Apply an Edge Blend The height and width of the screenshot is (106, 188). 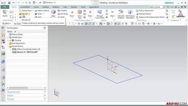[53, 13]
